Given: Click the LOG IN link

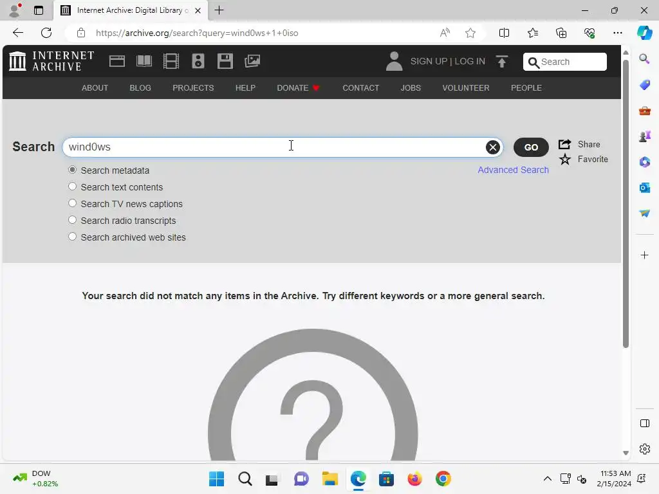Looking at the screenshot, I should click(470, 61).
